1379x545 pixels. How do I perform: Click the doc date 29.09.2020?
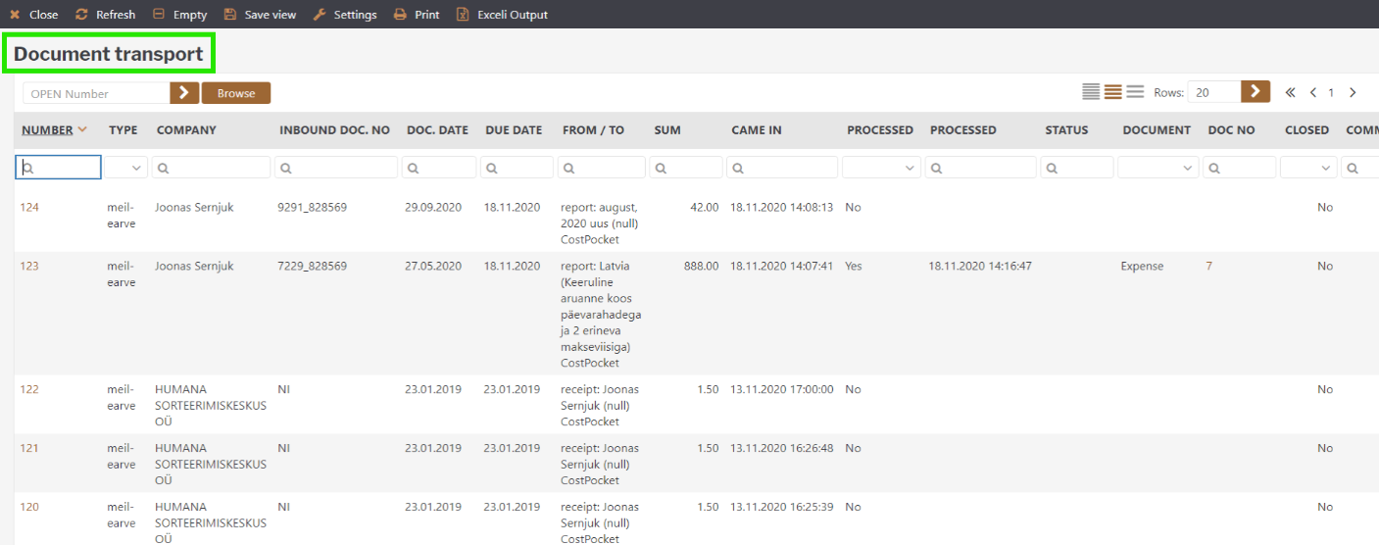(x=433, y=207)
